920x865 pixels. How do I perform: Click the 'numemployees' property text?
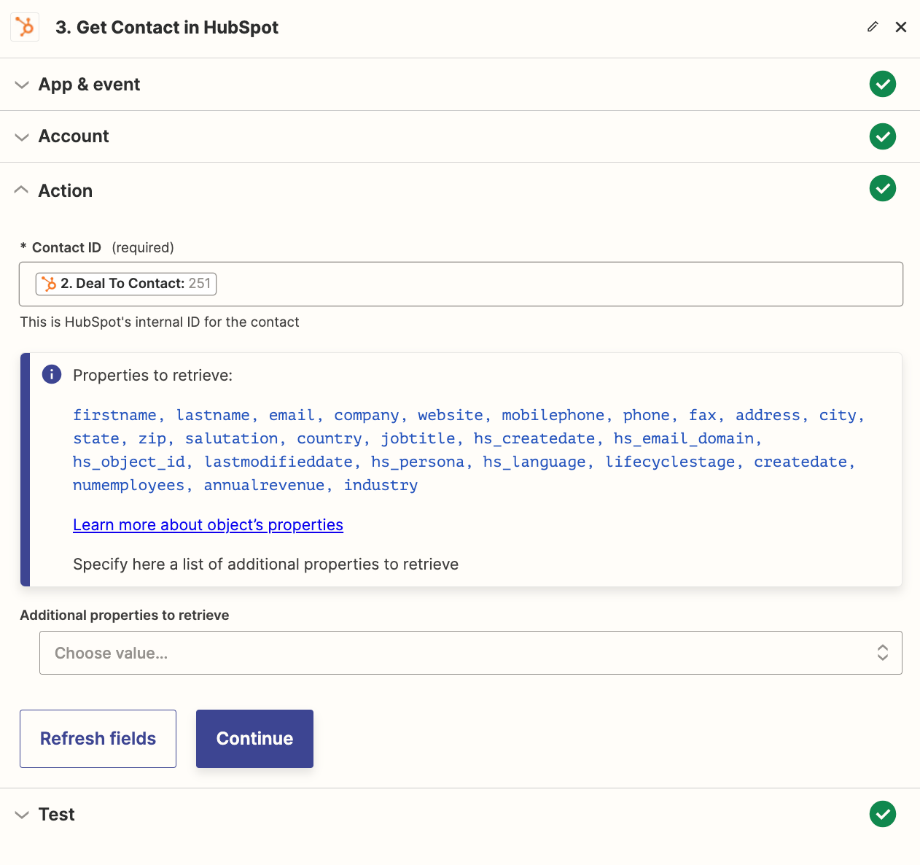[x=129, y=486]
